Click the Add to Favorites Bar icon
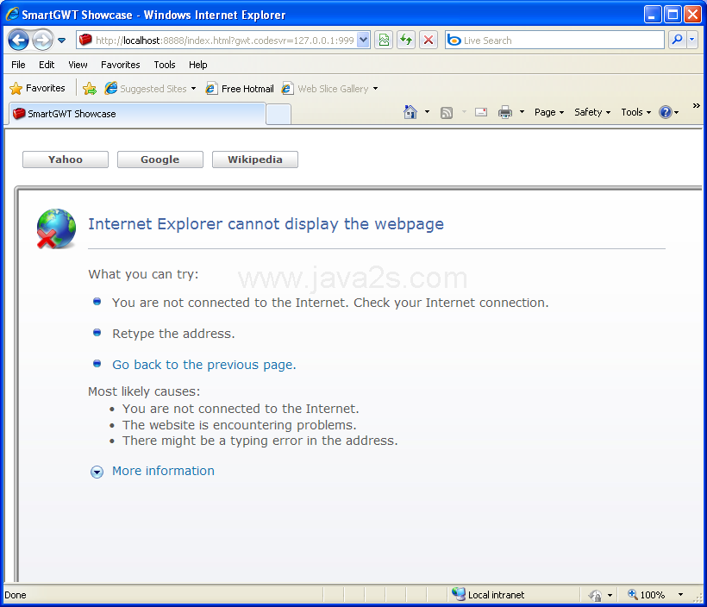707x607 pixels. [90, 89]
